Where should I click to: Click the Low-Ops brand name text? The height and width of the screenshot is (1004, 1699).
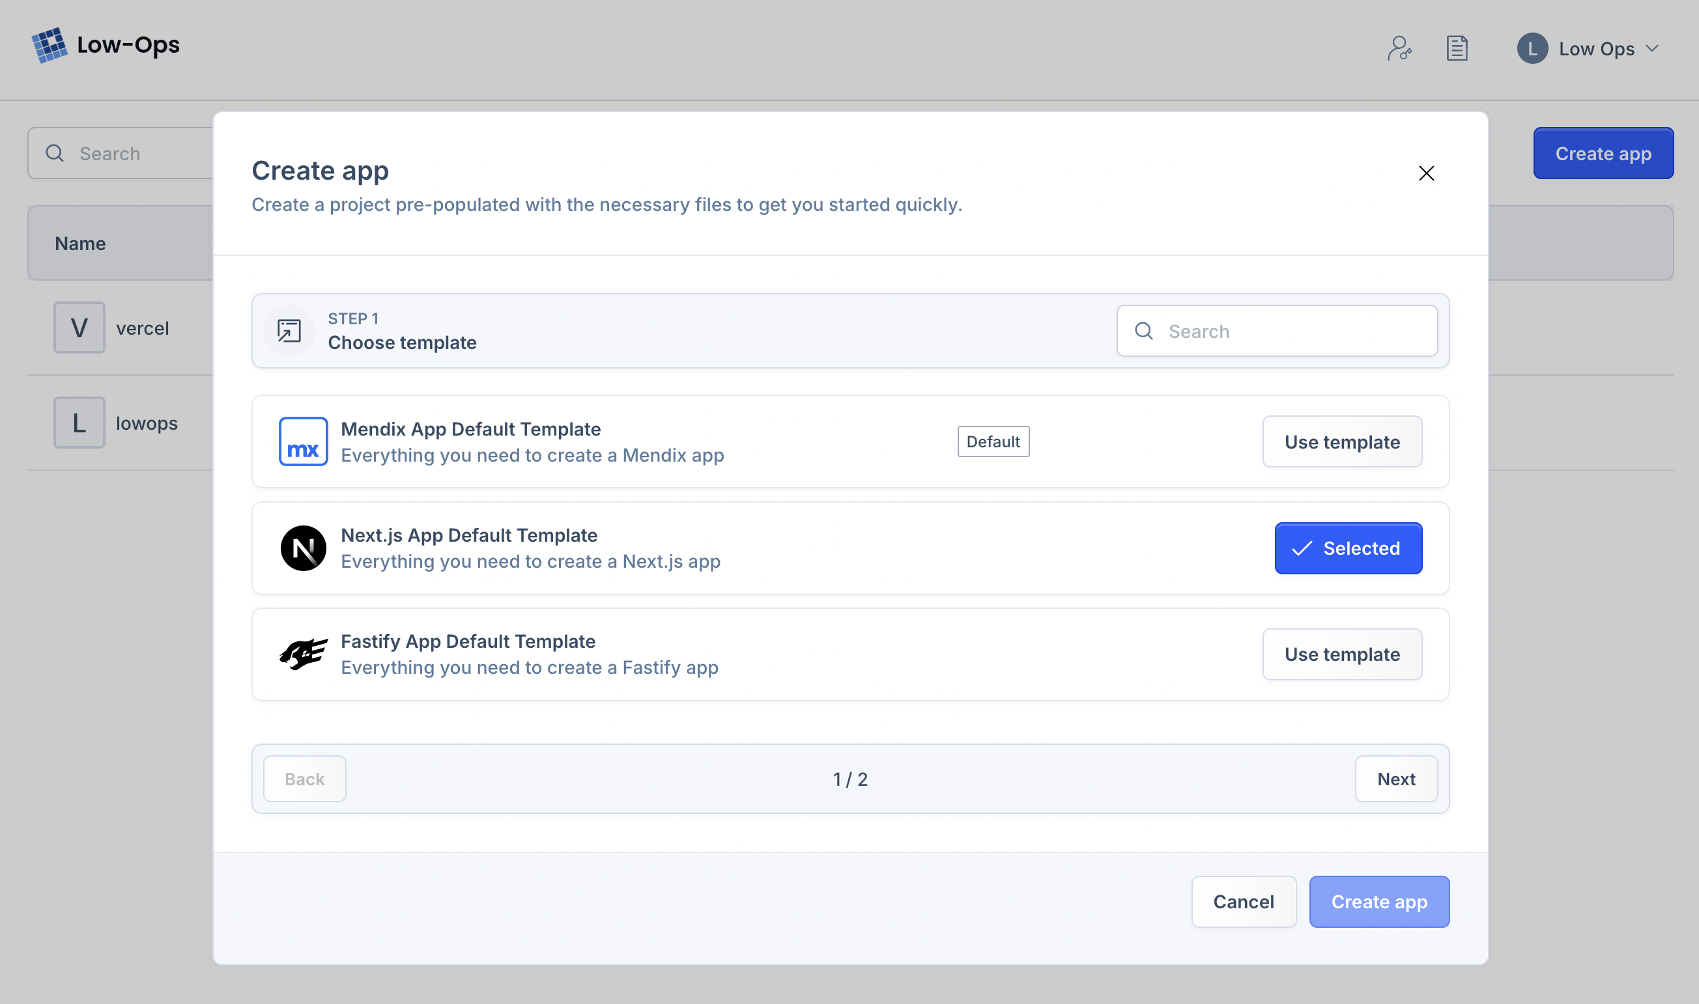coord(128,45)
